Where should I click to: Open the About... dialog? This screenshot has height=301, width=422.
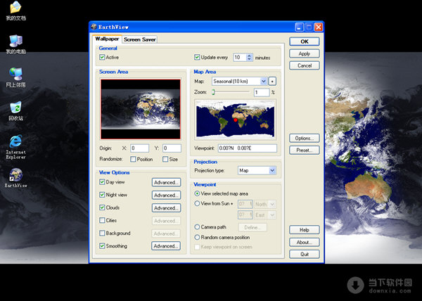(305, 242)
